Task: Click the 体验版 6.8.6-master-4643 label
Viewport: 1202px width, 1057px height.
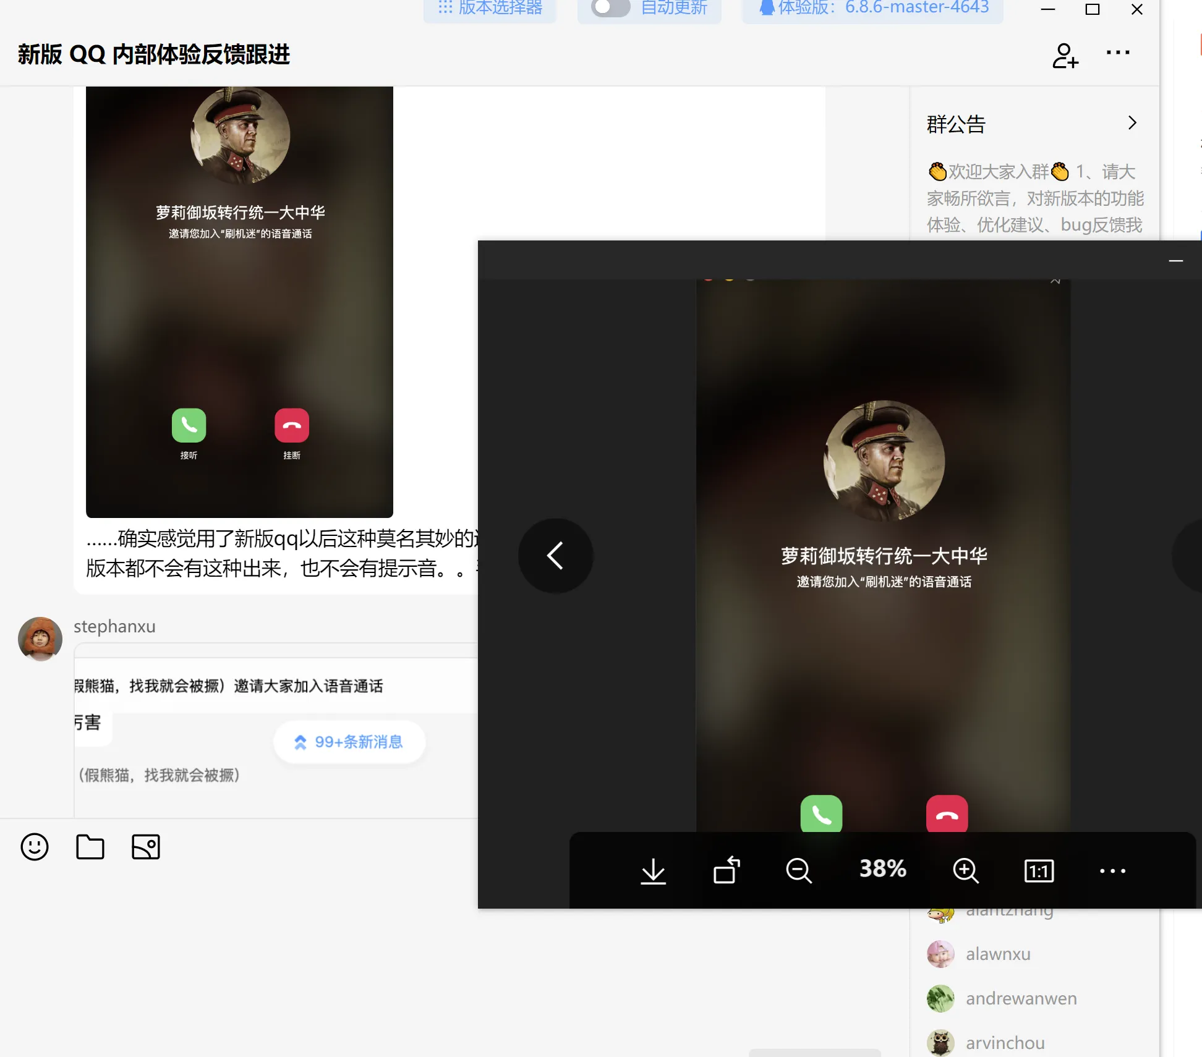Action: coord(873,8)
